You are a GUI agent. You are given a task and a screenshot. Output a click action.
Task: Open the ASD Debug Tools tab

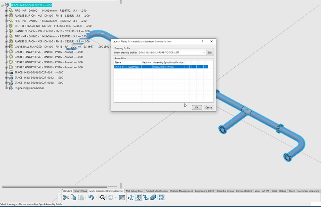click(x=134, y=191)
